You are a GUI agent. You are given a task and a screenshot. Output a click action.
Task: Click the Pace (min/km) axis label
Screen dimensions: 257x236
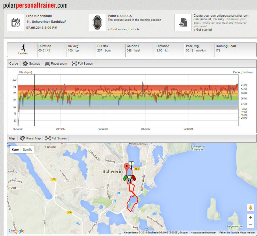coord(243,72)
